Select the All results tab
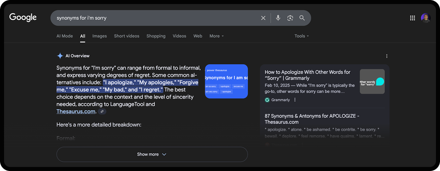The width and height of the screenshot is (440, 171). pyautogui.click(x=82, y=36)
